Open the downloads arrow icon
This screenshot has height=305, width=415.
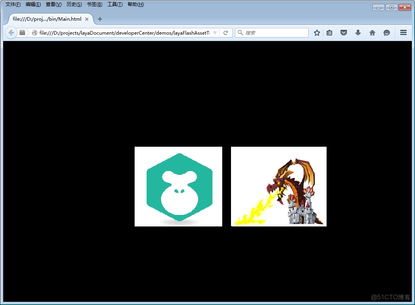click(x=358, y=33)
